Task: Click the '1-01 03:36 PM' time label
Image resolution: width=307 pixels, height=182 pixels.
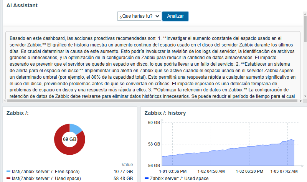Action: pos(173,171)
